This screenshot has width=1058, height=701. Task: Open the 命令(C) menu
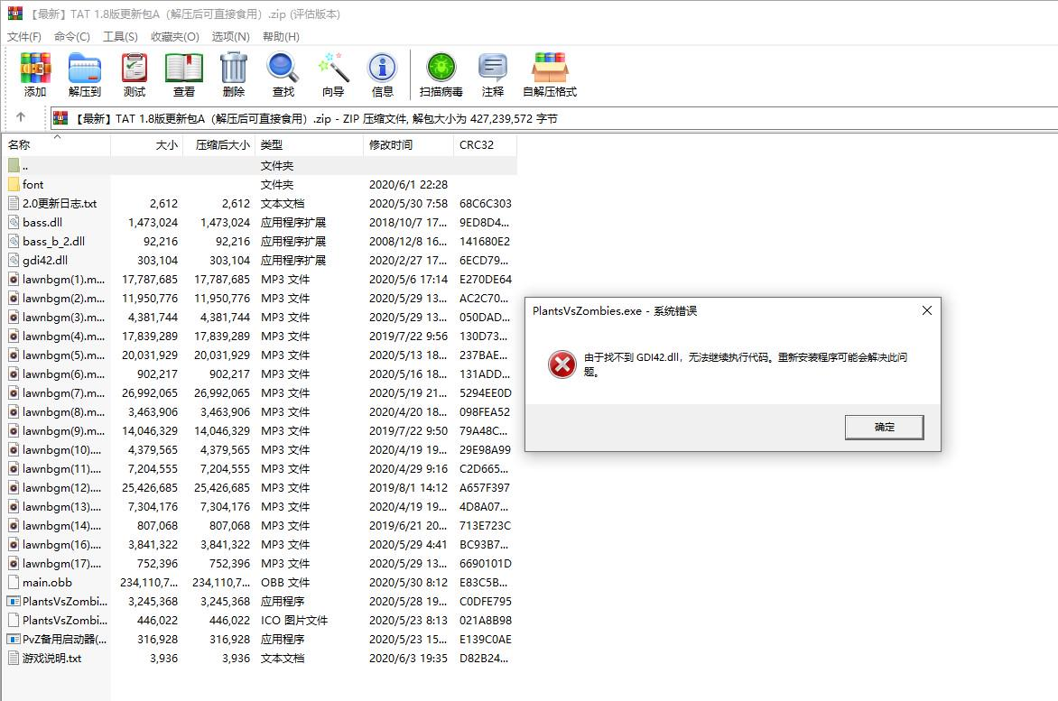71,36
